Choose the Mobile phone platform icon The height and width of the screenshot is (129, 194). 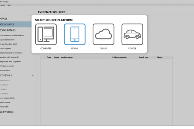(74, 34)
